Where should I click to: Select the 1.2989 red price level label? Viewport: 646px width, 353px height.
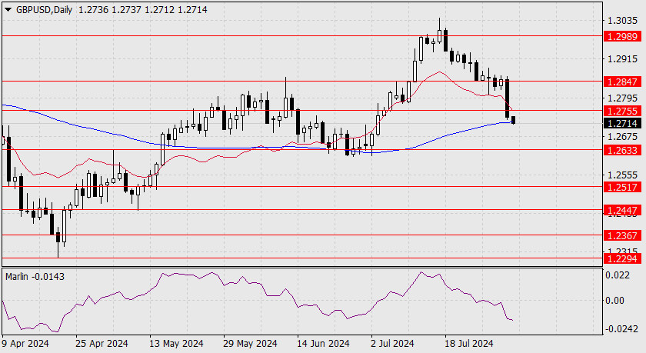[x=622, y=36]
